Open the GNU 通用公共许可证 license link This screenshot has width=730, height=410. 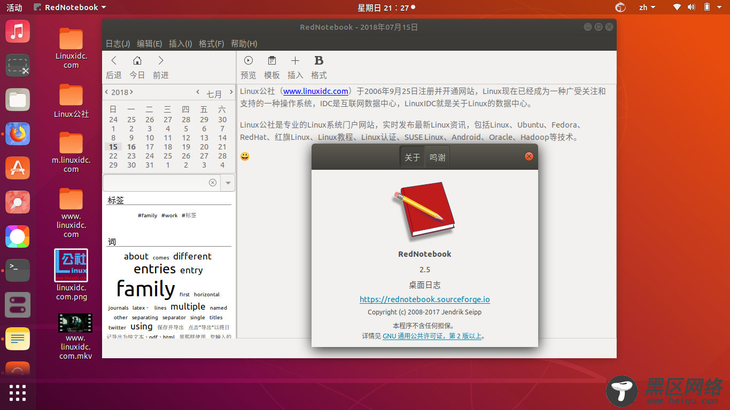coord(432,336)
